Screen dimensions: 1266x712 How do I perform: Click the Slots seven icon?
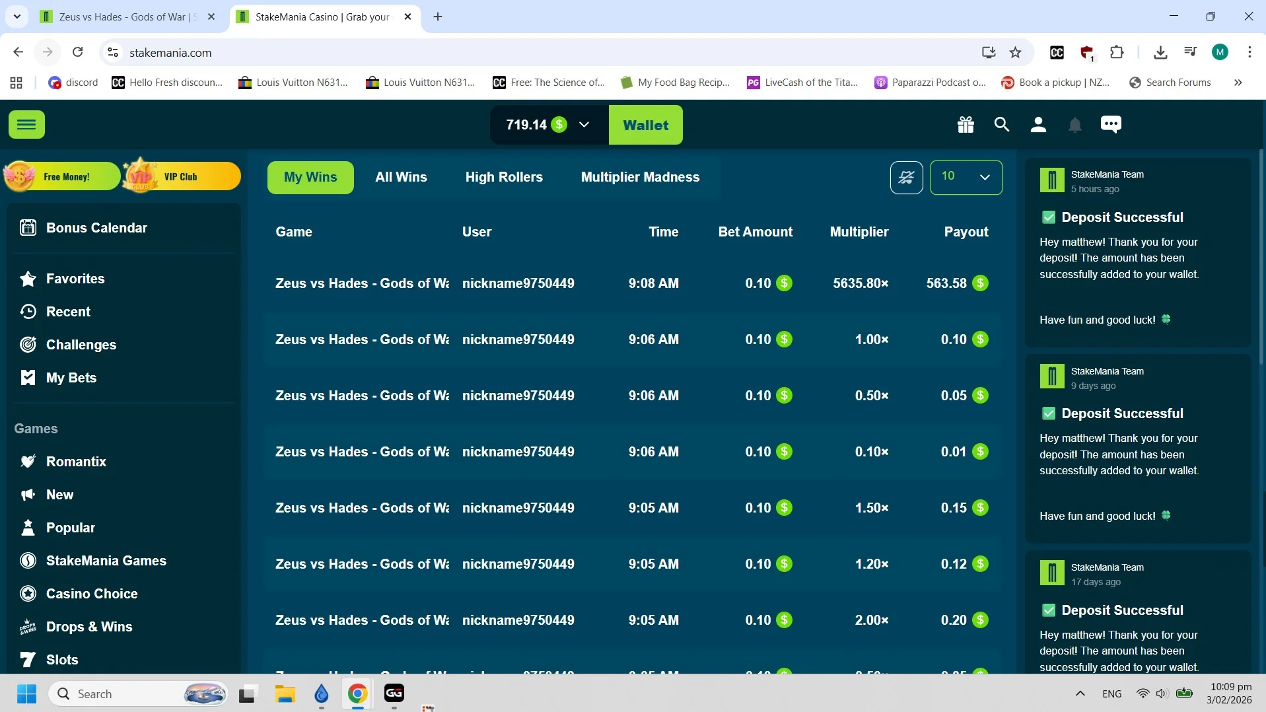click(x=28, y=660)
